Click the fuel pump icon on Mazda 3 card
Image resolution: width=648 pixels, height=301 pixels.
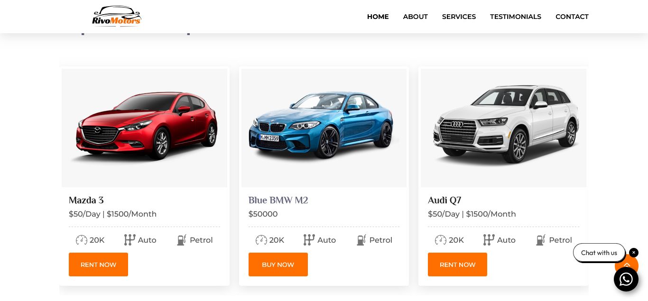point(181,240)
